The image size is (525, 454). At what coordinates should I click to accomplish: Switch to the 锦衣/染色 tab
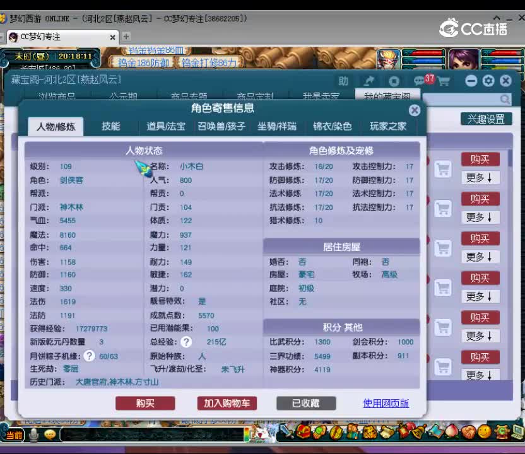(332, 127)
